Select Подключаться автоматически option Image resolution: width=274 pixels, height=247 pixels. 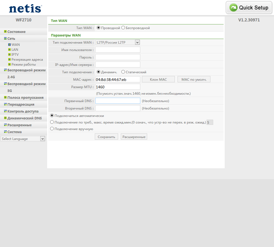tap(52, 116)
